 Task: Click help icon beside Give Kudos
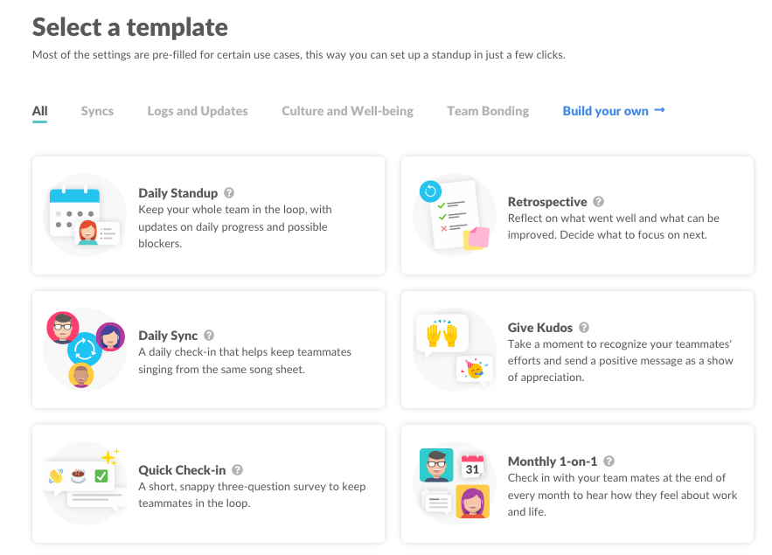[x=584, y=328]
